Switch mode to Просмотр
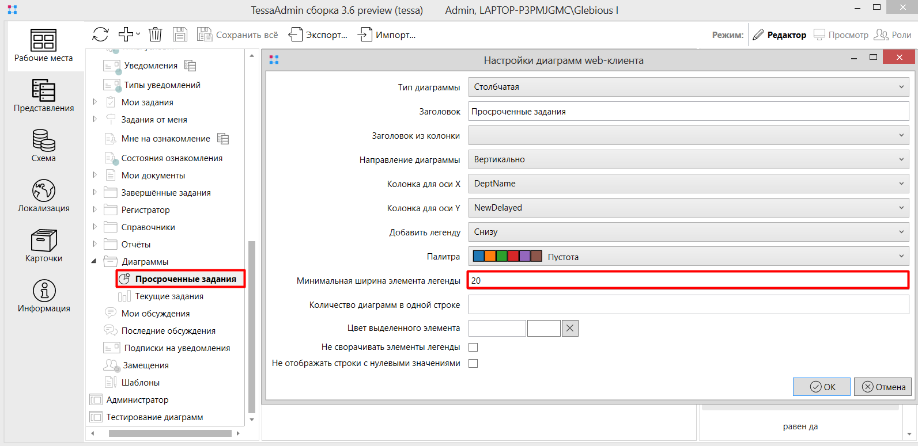The height and width of the screenshot is (446, 918). [841, 35]
